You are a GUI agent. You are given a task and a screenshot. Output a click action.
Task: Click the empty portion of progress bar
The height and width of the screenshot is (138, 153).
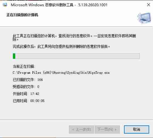tap(77, 56)
